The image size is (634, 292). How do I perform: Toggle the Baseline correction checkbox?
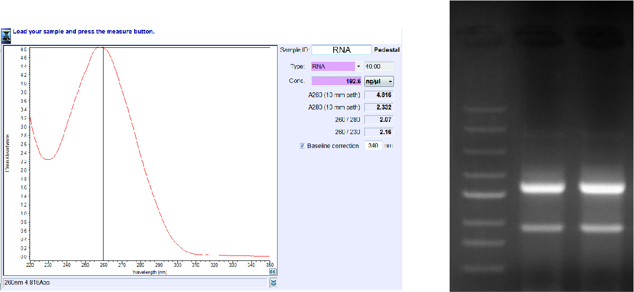(x=302, y=146)
